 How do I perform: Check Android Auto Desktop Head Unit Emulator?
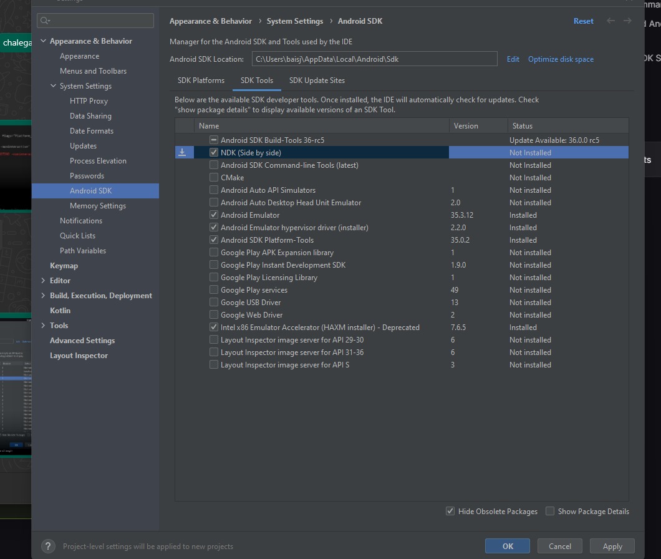point(214,203)
